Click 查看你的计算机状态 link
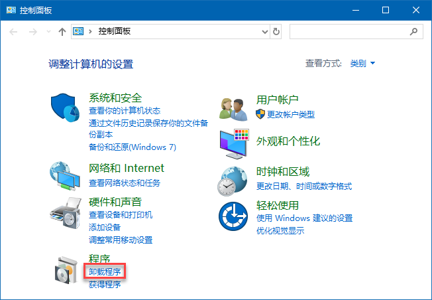 pos(125,111)
